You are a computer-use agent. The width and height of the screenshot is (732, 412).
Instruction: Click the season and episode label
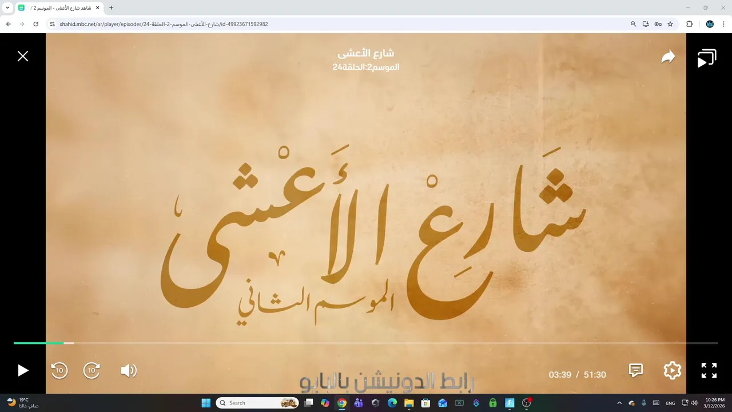366,67
